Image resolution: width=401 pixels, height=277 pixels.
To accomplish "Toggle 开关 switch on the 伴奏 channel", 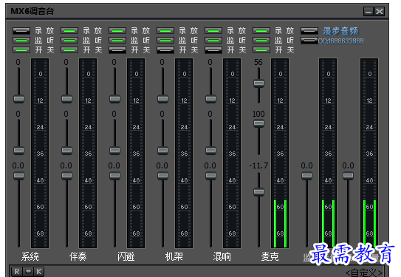I will pos(69,50).
